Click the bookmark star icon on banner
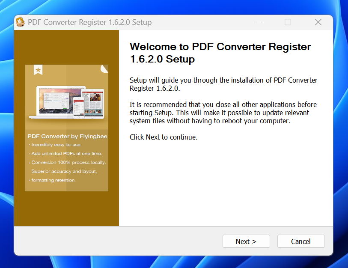The width and height of the screenshot is (348, 268). pos(38,70)
